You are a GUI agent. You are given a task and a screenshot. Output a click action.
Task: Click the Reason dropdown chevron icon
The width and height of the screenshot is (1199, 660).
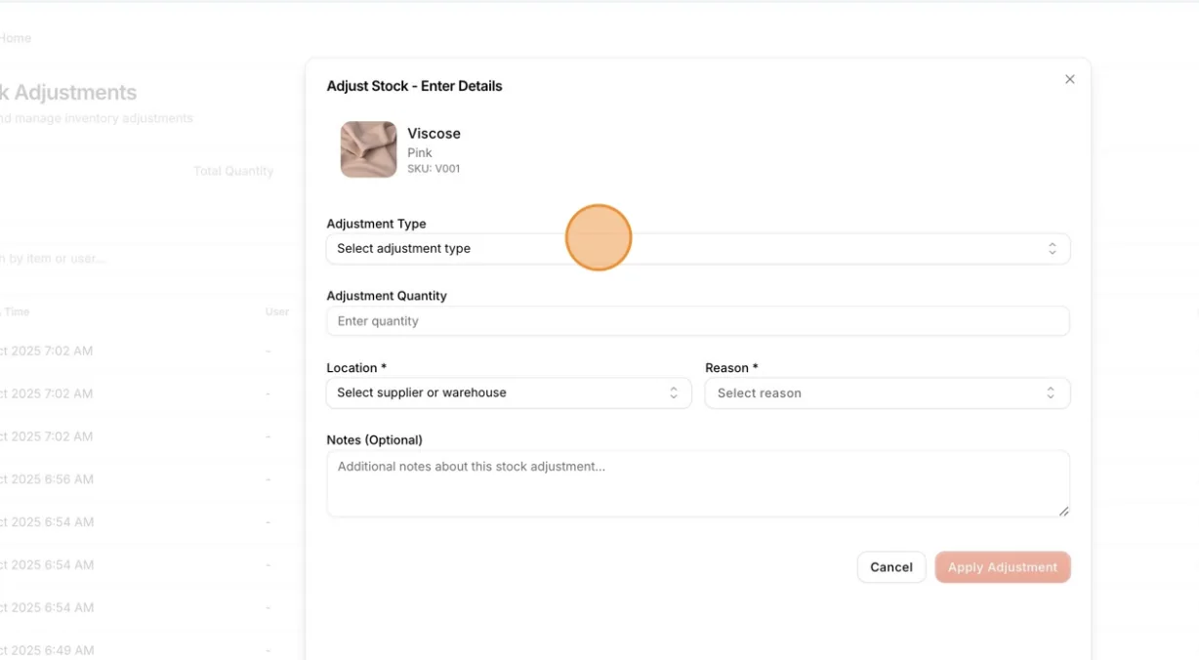point(1051,392)
